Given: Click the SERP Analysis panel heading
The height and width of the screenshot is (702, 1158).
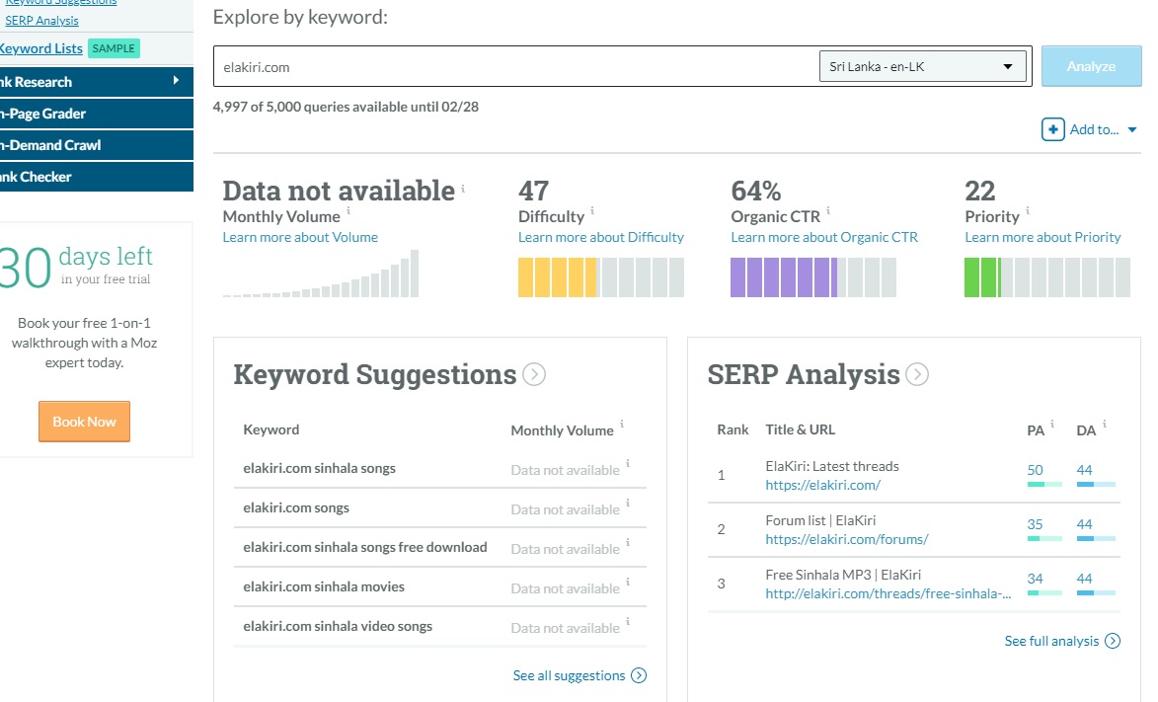Looking at the screenshot, I should coord(804,374).
